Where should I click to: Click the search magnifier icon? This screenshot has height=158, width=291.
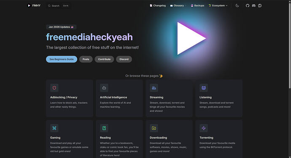point(49,6)
